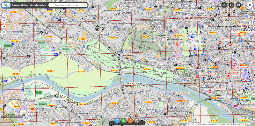The width and height of the screenshot is (255, 126).
Task: Open the swipe compare tool
Action: click(238, 5)
